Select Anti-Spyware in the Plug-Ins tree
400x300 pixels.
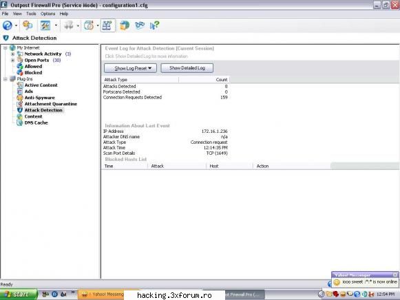[x=39, y=98]
